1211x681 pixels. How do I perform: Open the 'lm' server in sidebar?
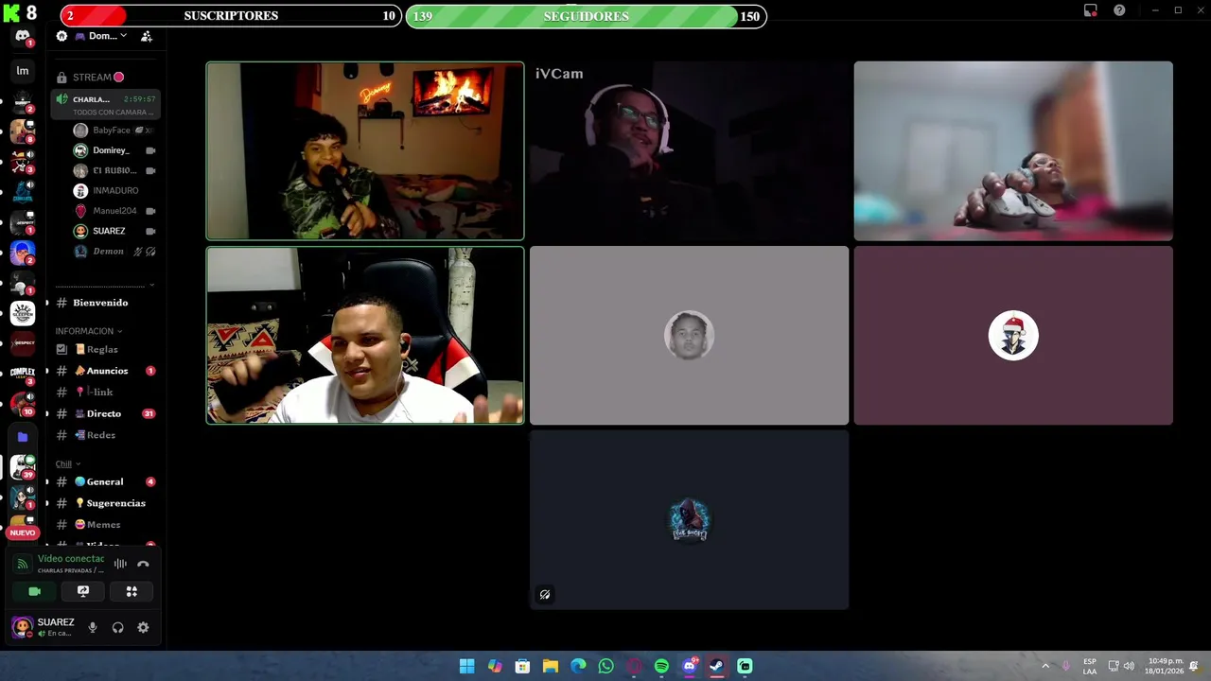23,71
